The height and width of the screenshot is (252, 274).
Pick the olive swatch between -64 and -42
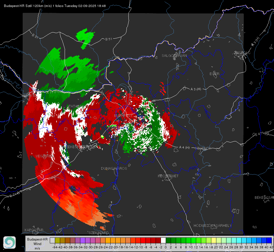[57, 240]
